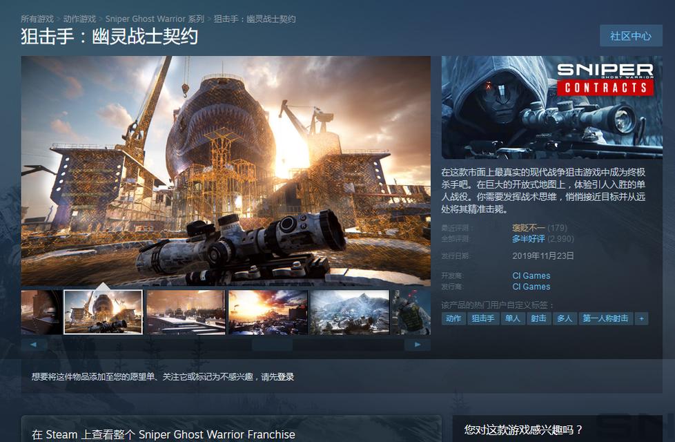Image resolution: width=675 pixels, height=442 pixels.
Task: Click the screenshot strip scrollbar handle
Action: point(272,344)
